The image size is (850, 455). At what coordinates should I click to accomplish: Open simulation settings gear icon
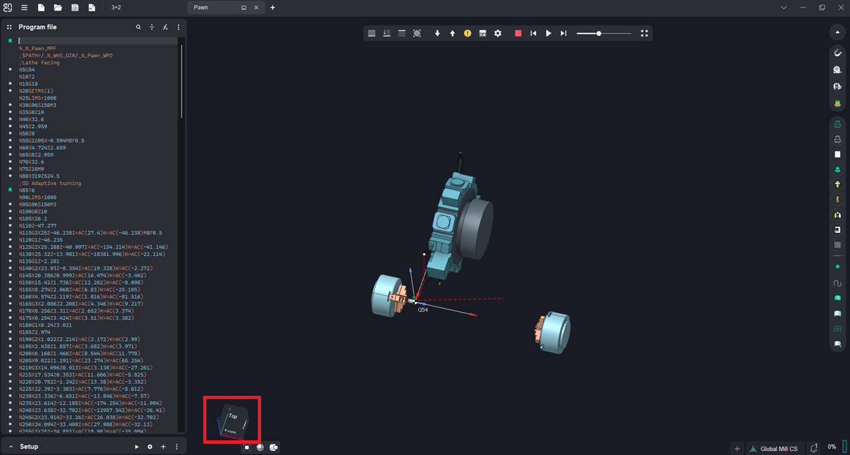coord(498,33)
